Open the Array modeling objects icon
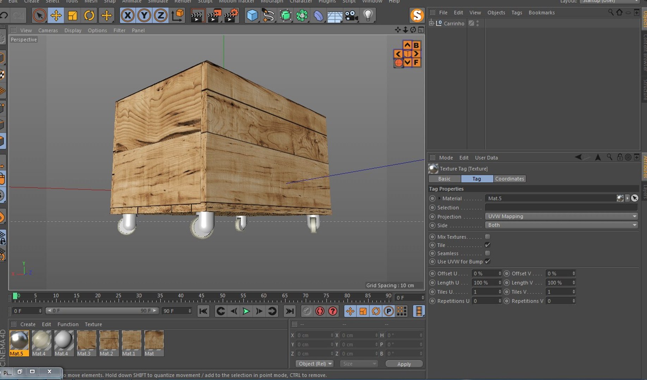 (x=302, y=15)
